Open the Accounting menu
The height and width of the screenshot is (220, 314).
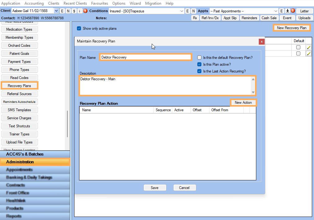click(34, 3)
